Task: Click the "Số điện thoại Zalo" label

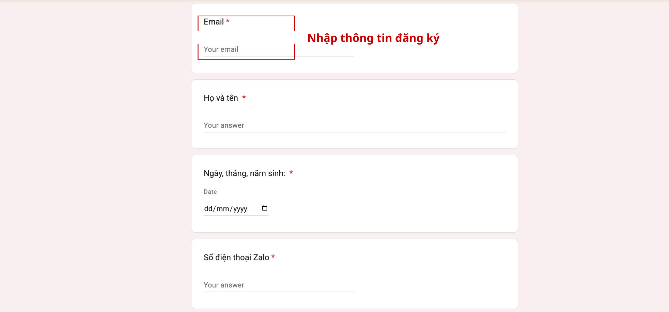Action: (x=236, y=258)
